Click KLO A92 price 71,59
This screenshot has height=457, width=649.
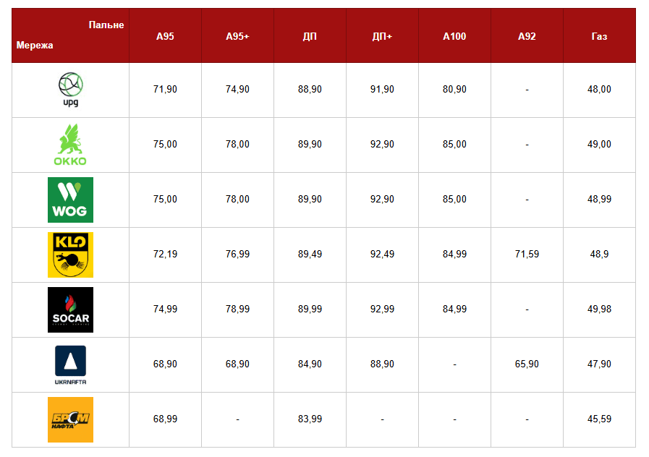click(x=527, y=255)
